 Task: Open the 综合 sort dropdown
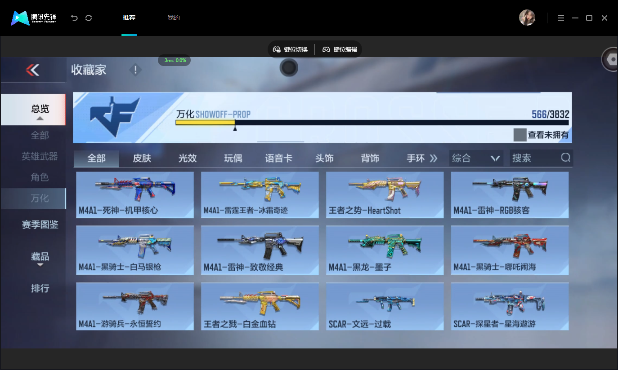[x=476, y=158]
